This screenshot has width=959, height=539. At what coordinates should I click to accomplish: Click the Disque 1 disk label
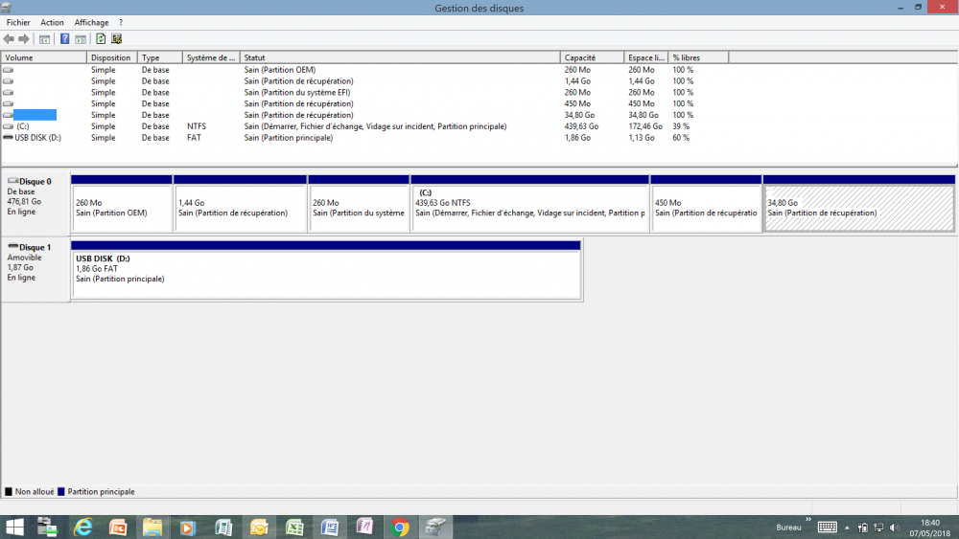click(35, 247)
